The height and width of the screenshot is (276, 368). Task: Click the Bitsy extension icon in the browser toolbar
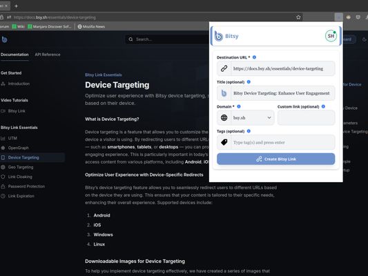pos(339,17)
